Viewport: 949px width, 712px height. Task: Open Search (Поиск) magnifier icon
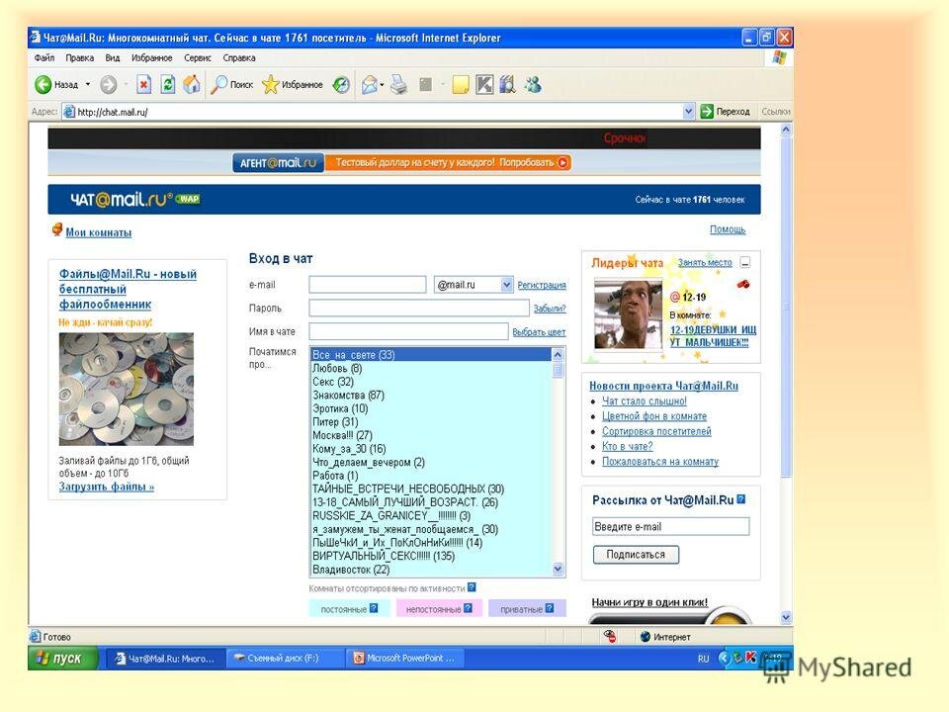pyautogui.click(x=217, y=85)
